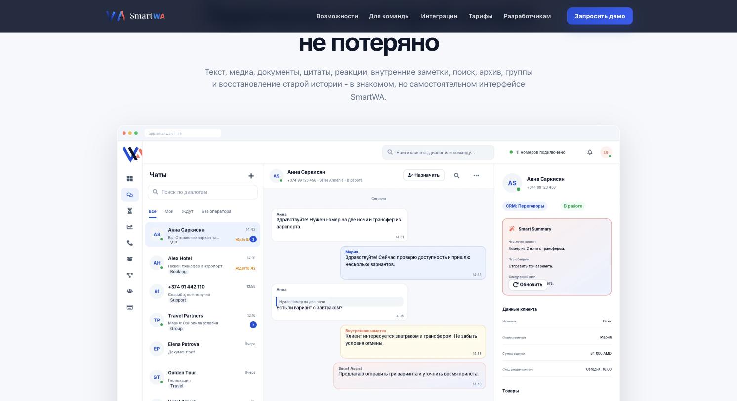This screenshot has width=737, height=401.
Task: Click the EP avatar of Elena Petrova
Action: (x=157, y=349)
